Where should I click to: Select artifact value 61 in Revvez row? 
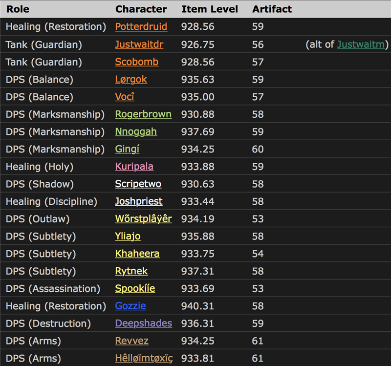pos(258,341)
